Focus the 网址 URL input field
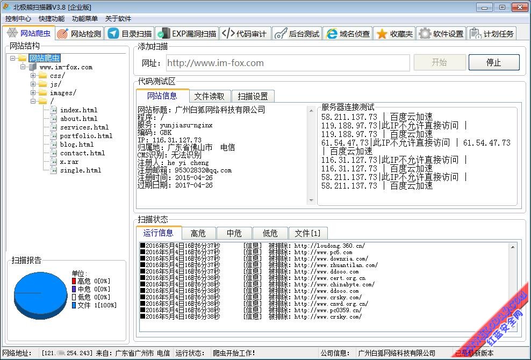The image size is (531, 360). pos(288,63)
